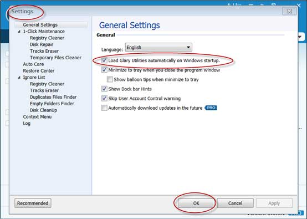Screen dimensions: 307x219
Task: Select Log in the sidebar
Action: click(x=27, y=123)
